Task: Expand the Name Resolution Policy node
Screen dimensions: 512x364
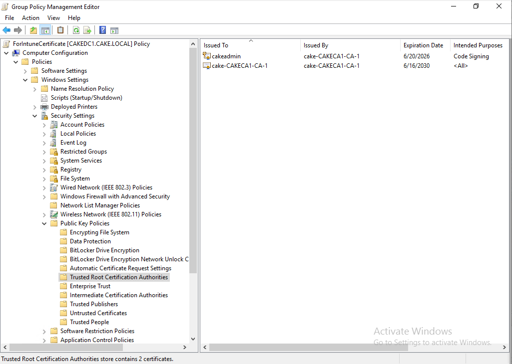Action: click(34, 89)
